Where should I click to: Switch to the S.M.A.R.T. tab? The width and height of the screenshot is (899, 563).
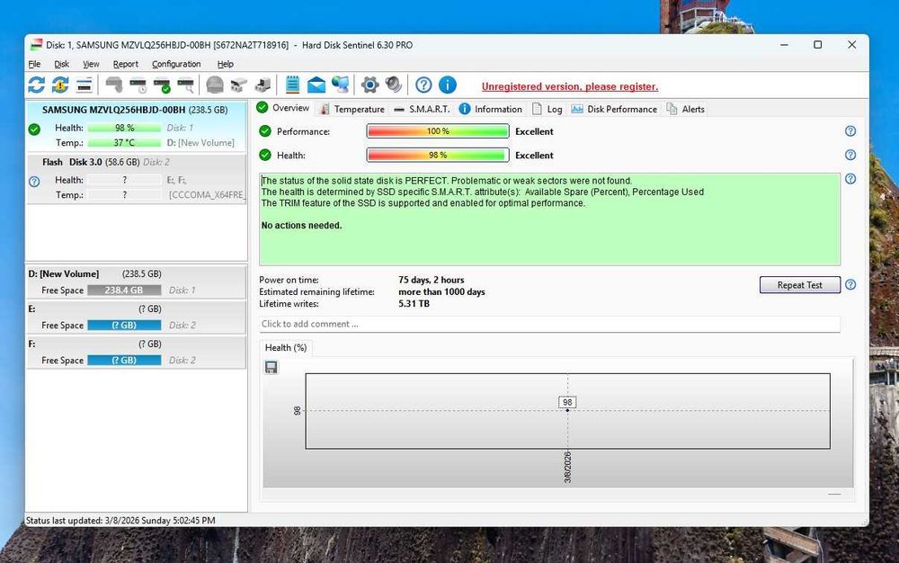pyautogui.click(x=422, y=109)
